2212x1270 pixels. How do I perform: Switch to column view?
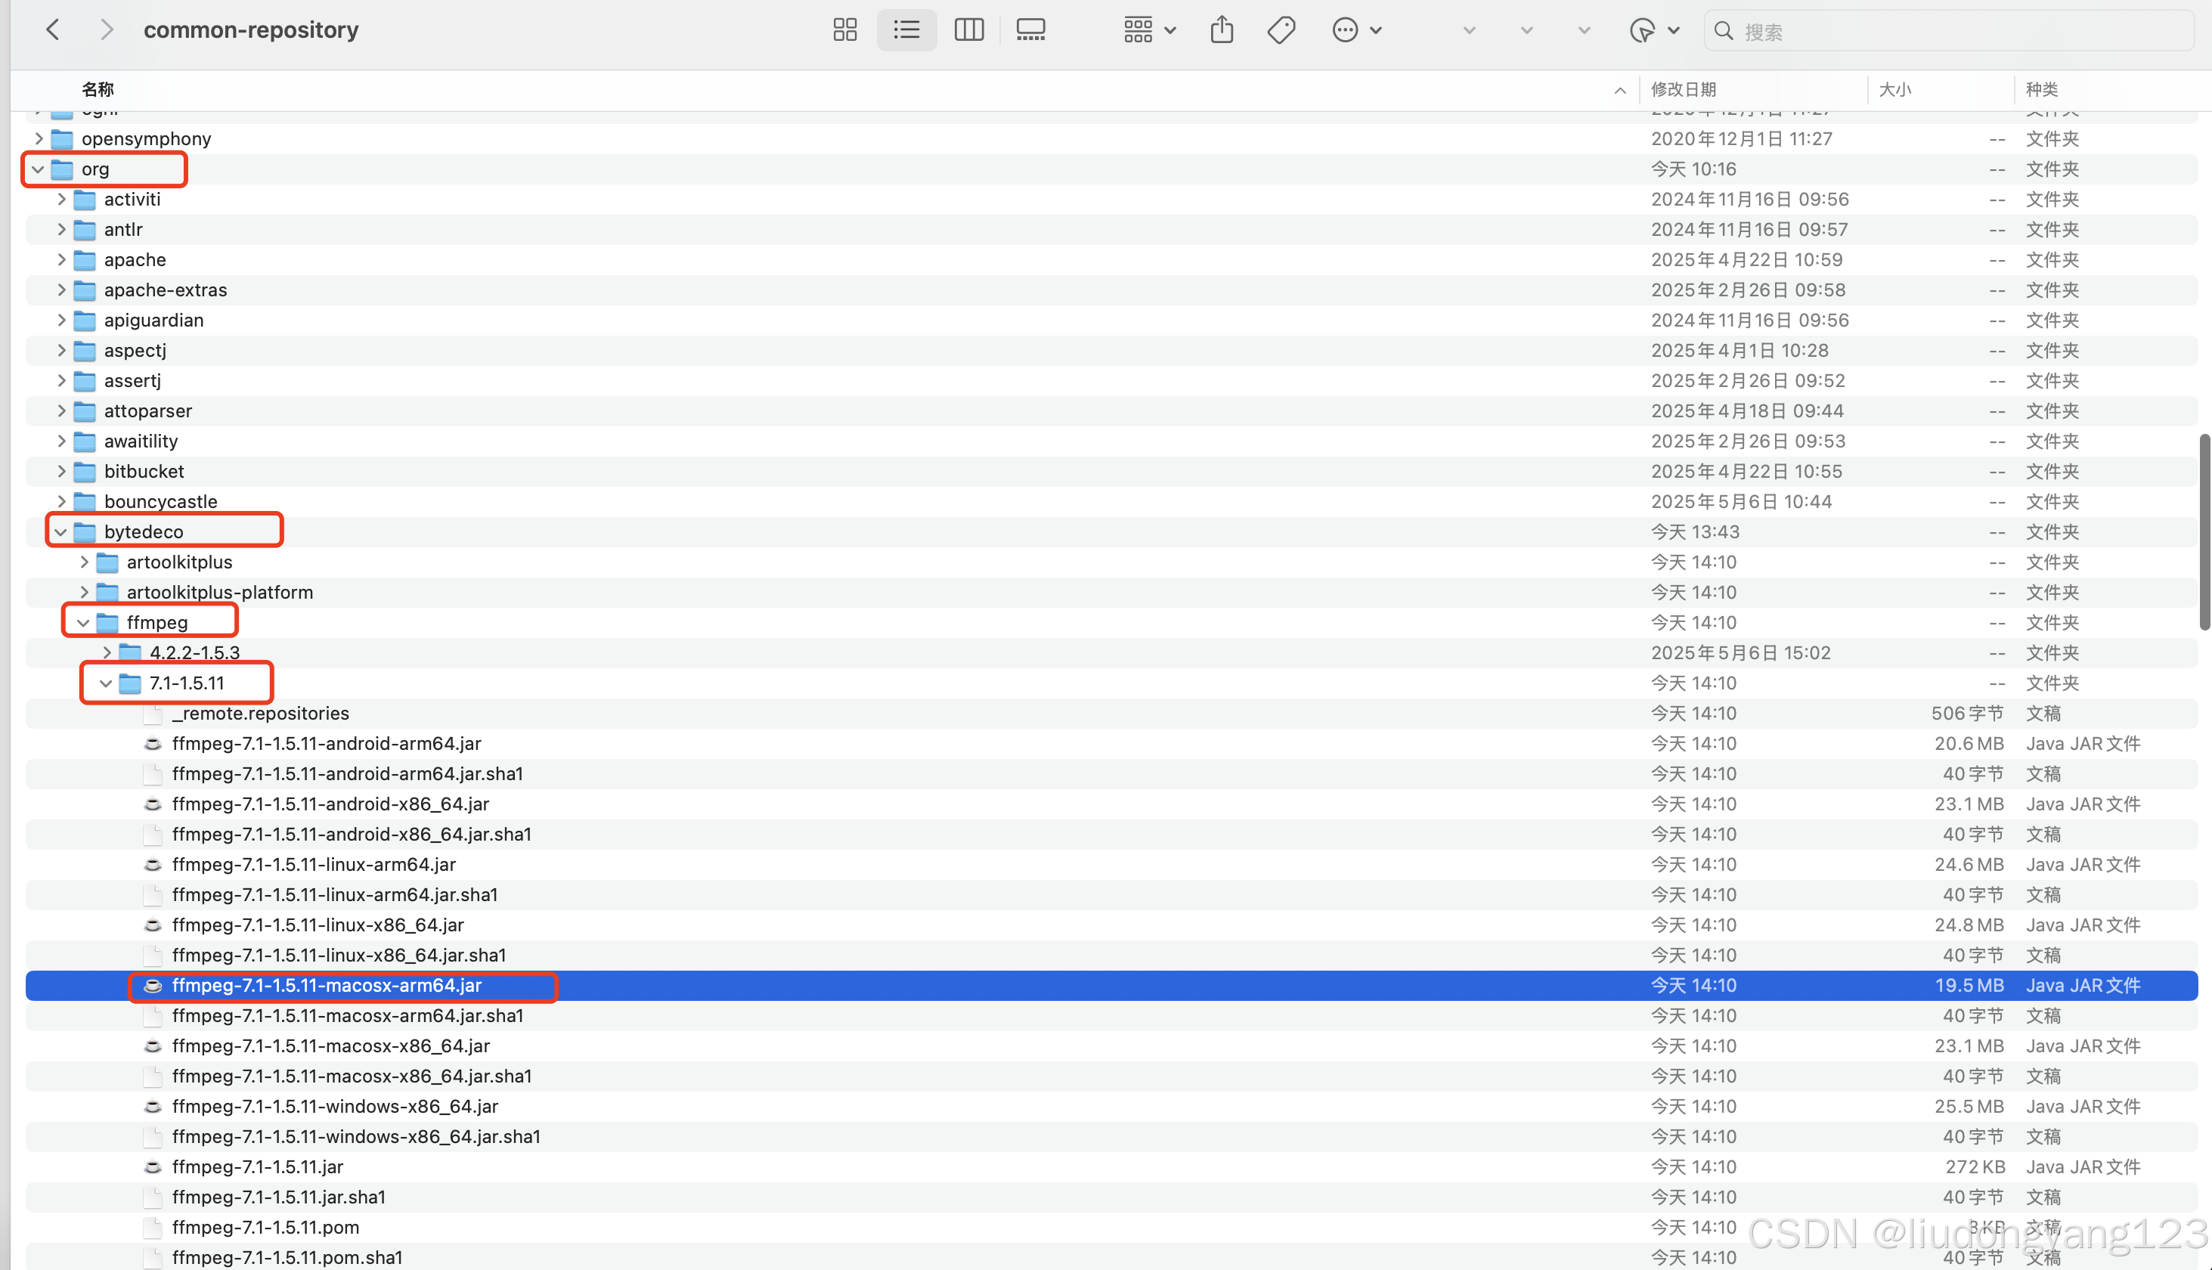click(968, 30)
